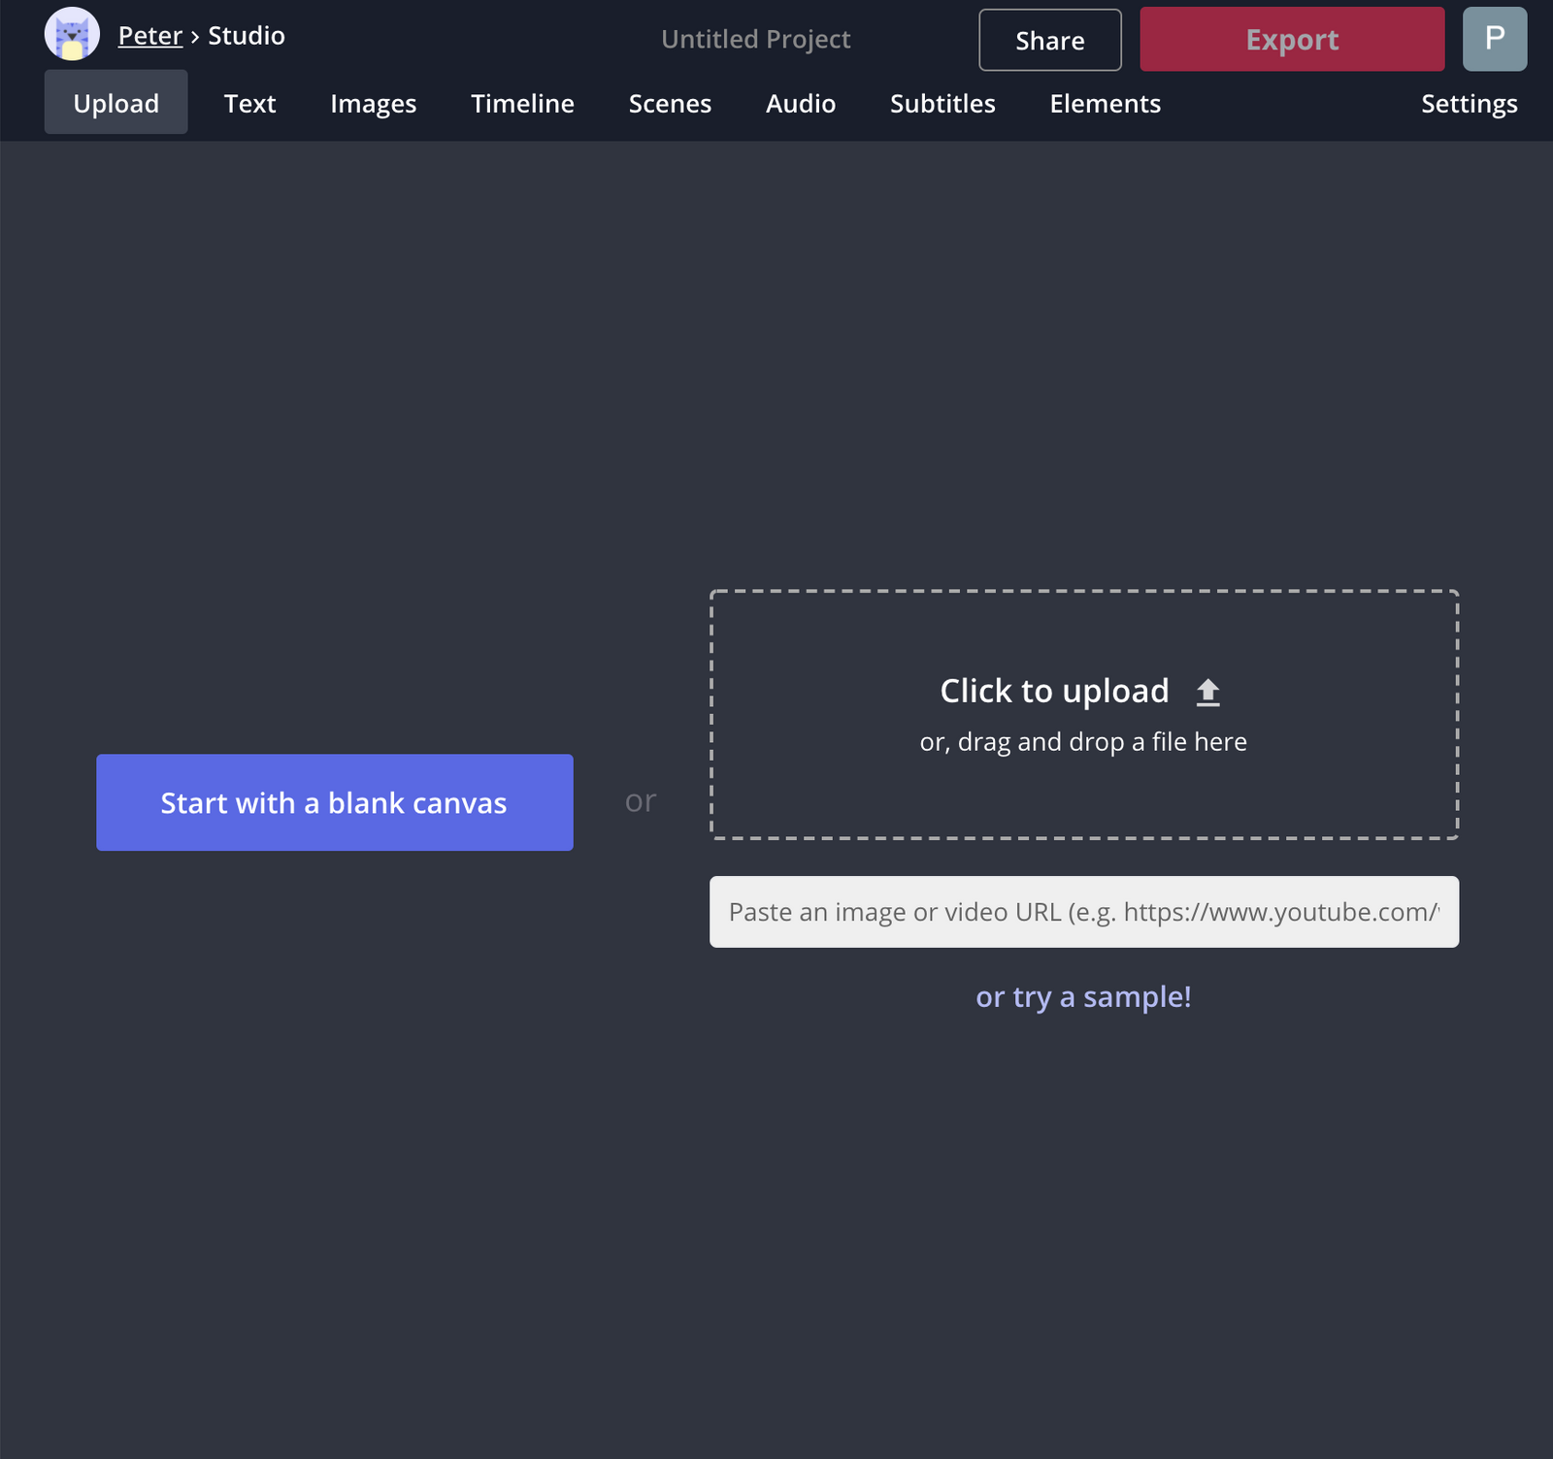The width and height of the screenshot is (1553, 1459).
Task: Switch to the Images tab
Action: [x=373, y=103]
